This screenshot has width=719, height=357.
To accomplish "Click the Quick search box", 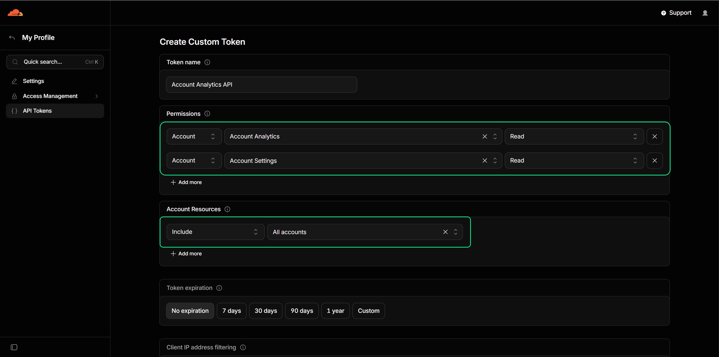I will point(55,62).
